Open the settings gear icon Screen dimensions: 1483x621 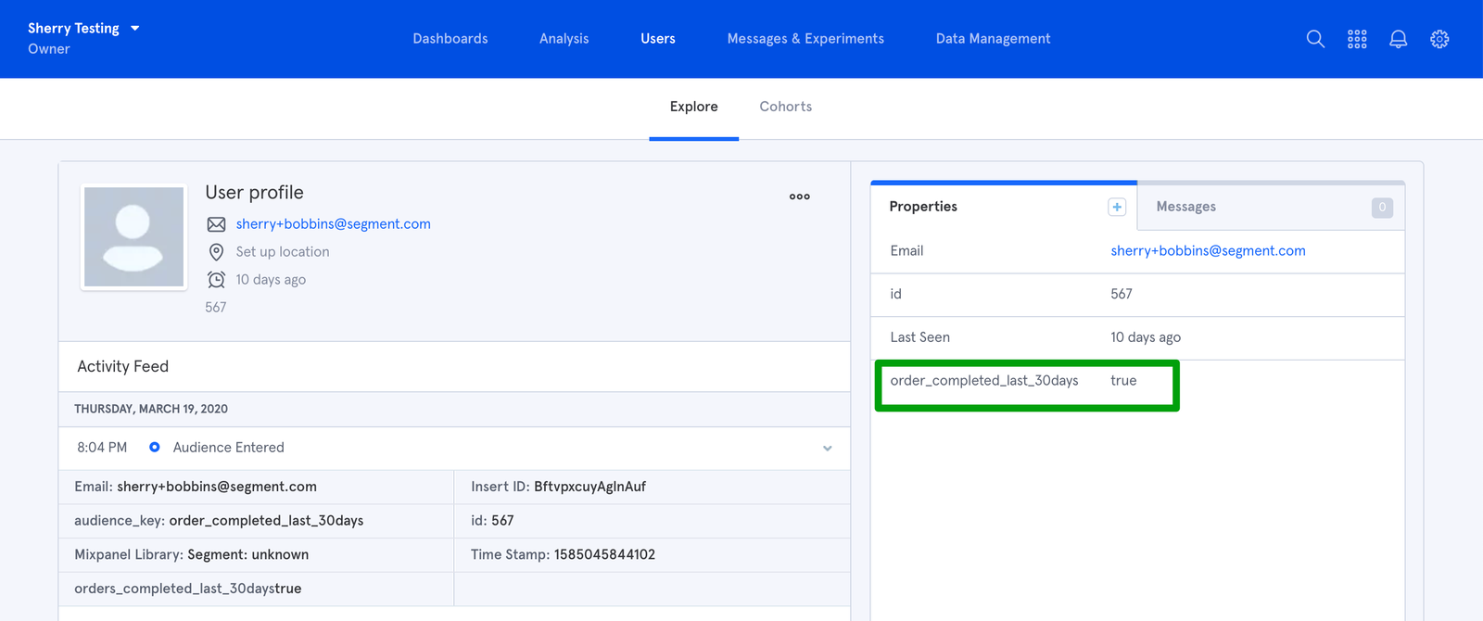pyautogui.click(x=1439, y=39)
